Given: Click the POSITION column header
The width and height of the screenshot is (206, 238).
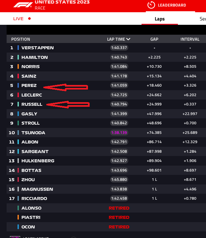Looking at the screenshot, I should (21, 39).
